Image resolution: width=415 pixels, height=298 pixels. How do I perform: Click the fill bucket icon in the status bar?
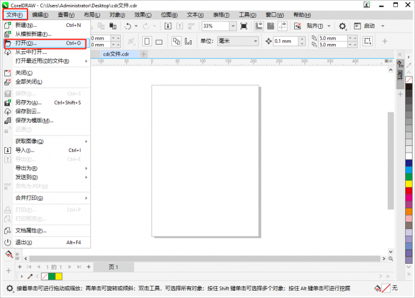point(377,288)
